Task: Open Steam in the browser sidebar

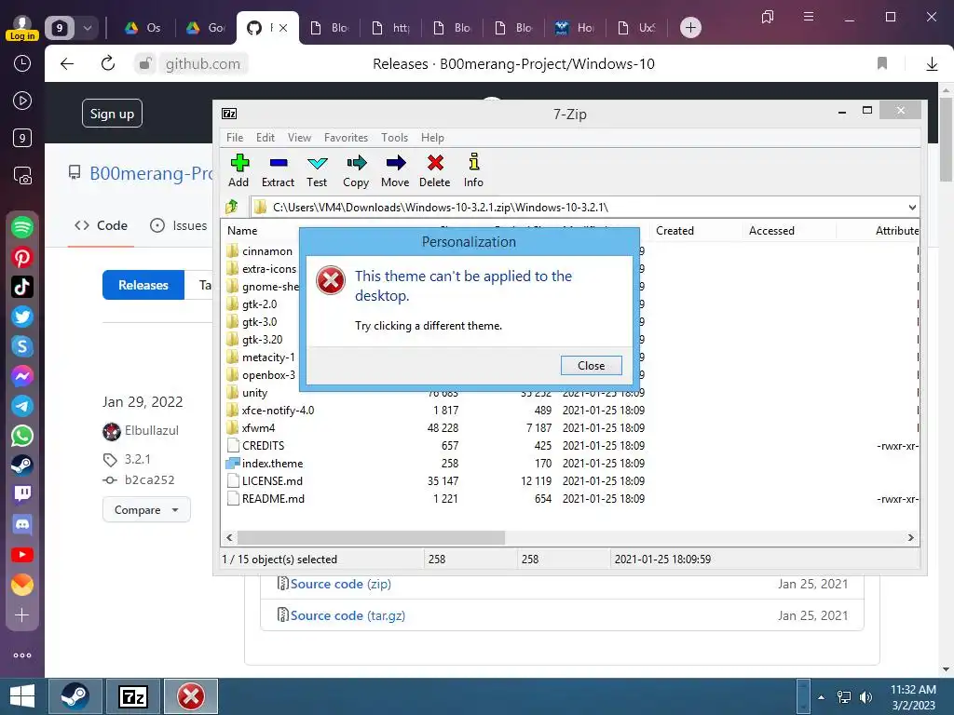Action: [x=22, y=465]
